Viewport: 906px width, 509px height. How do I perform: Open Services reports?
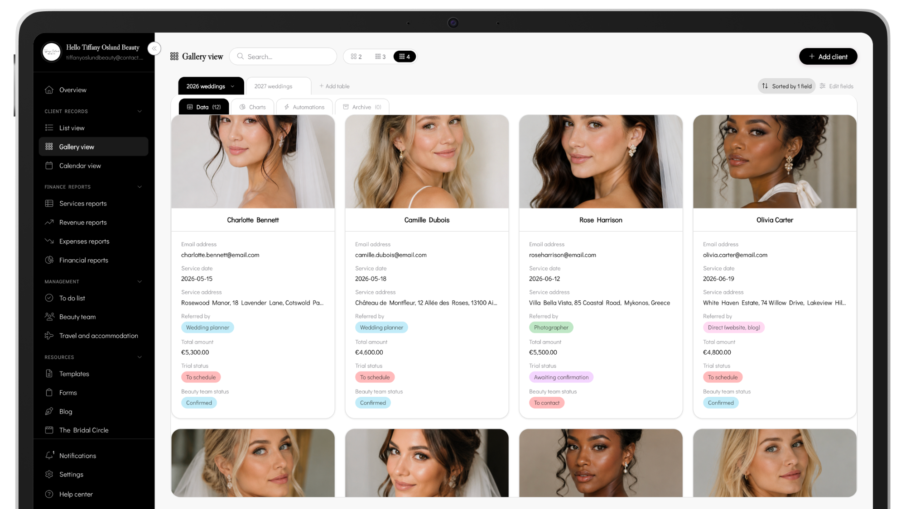tap(93, 204)
